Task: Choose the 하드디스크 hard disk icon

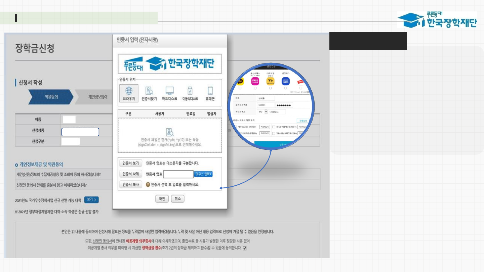Action: pyautogui.click(x=169, y=93)
